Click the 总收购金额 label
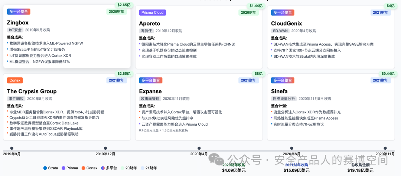The width and height of the screenshot is (401, 176). point(360,165)
